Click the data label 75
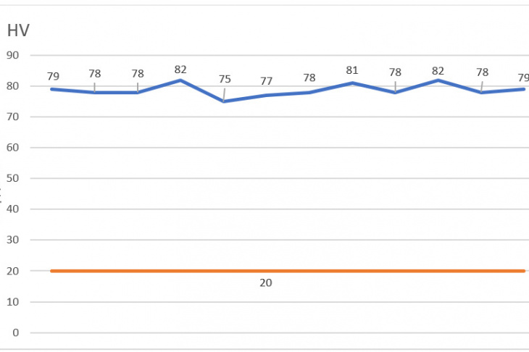This screenshot has height=352, width=529. [x=225, y=79]
